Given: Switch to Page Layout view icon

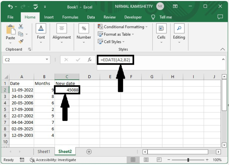Looking at the screenshot, I should click(146, 160).
